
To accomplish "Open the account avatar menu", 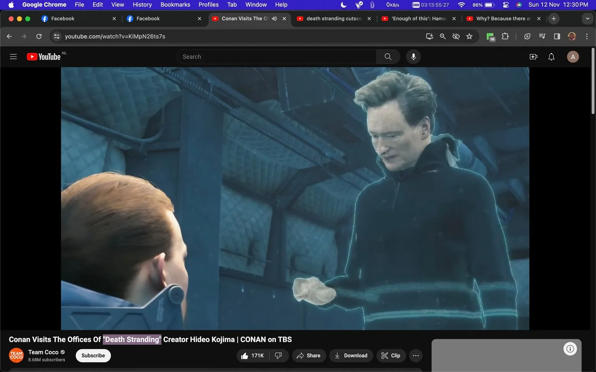I will point(573,57).
